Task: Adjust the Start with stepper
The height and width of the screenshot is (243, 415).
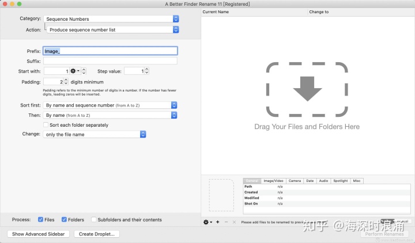Action: click(84, 71)
